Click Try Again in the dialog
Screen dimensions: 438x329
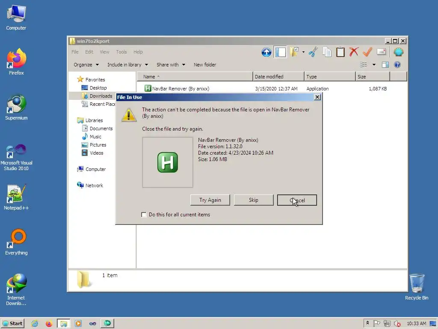pyautogui.click(x=210, y=200)
